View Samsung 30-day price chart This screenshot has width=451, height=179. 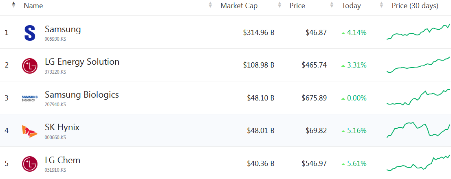[418, 32]
